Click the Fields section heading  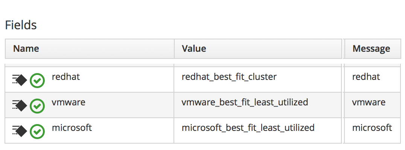coord(21,25)
